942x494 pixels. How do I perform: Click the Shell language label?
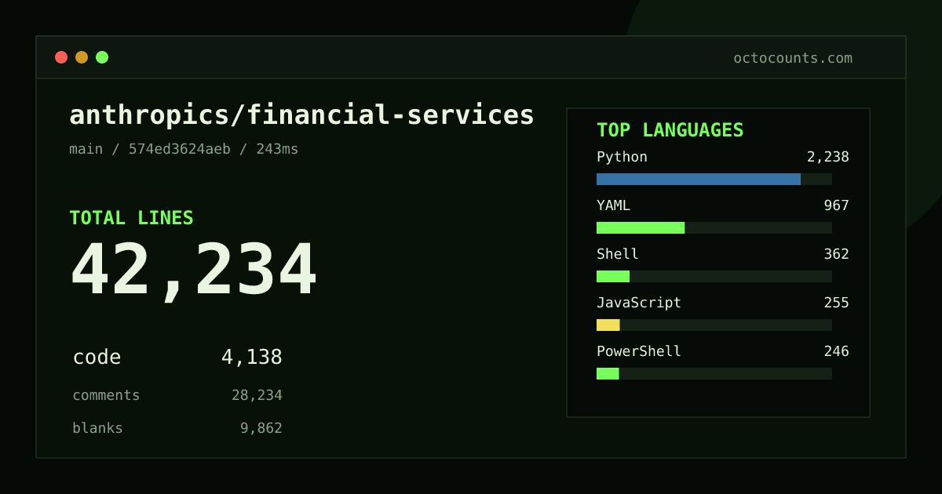(x=618, y=254)
